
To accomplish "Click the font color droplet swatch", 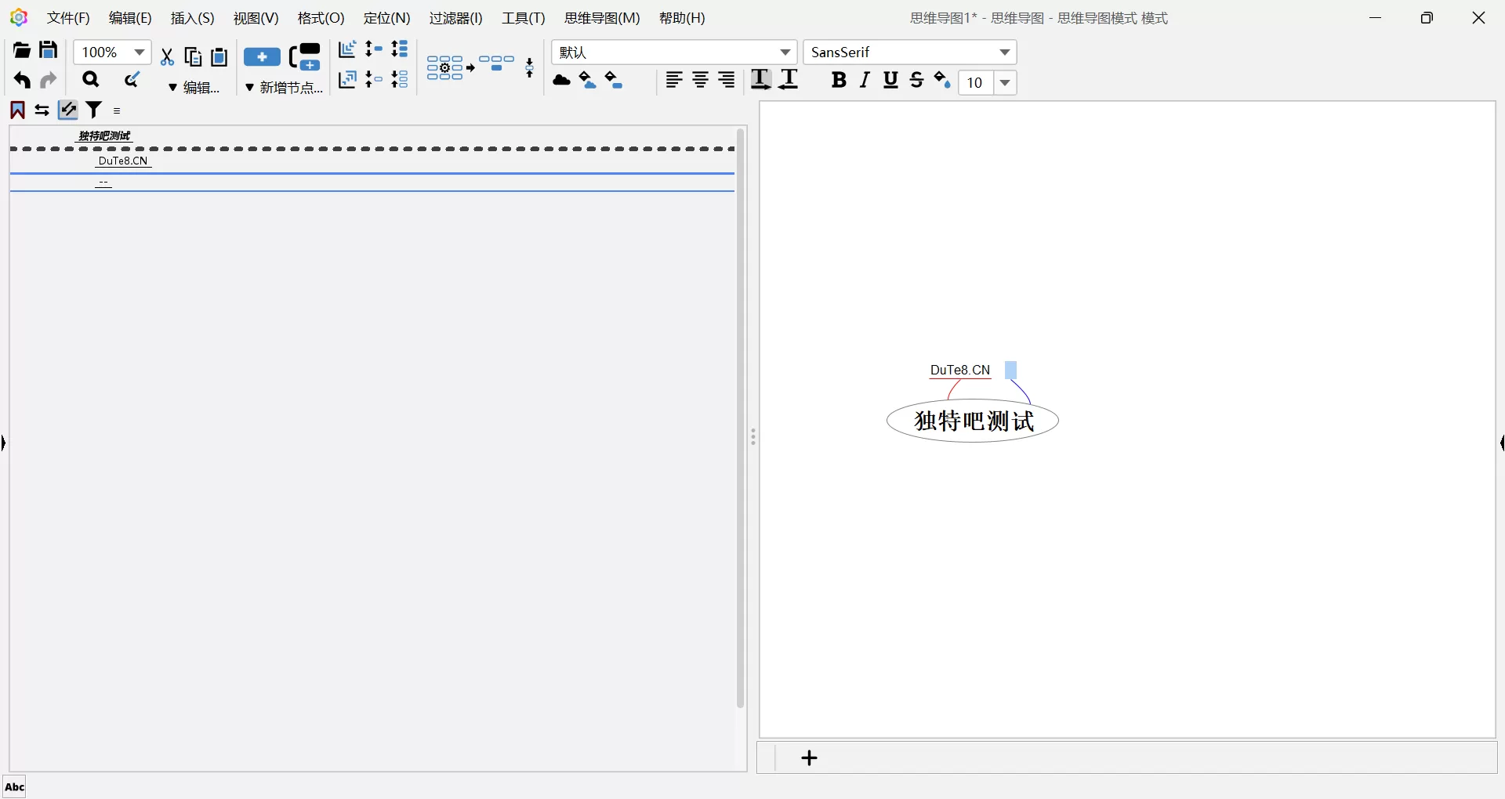I will click(942, 81).
